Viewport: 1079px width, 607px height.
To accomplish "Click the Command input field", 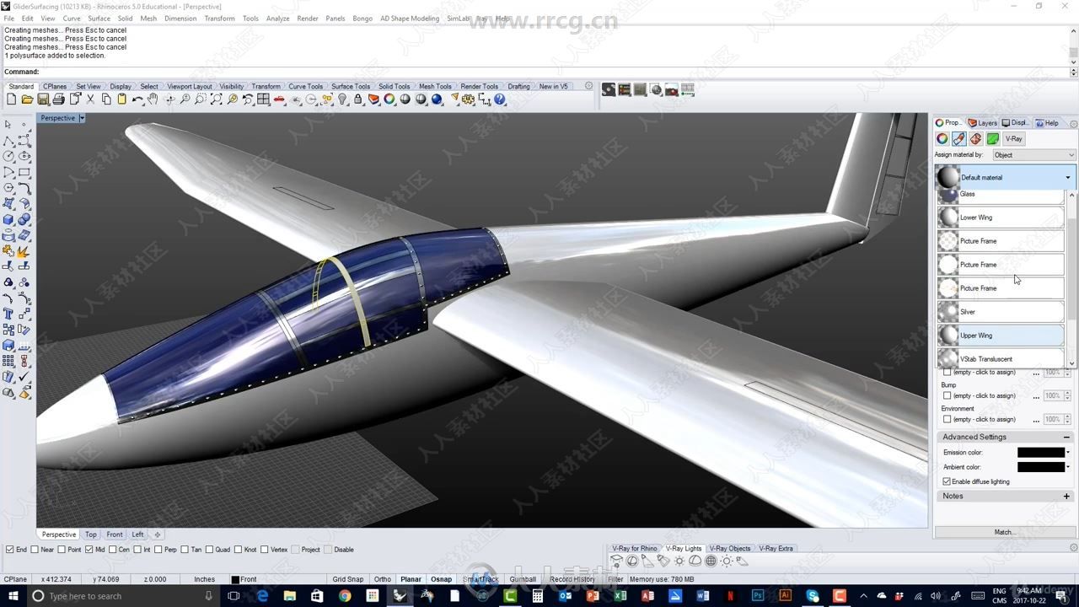I will click(x=556, y=72).
